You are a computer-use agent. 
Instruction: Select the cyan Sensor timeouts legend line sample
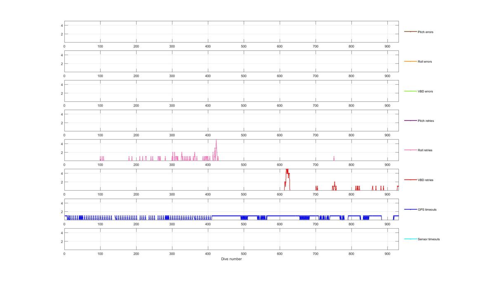point(410,239)
